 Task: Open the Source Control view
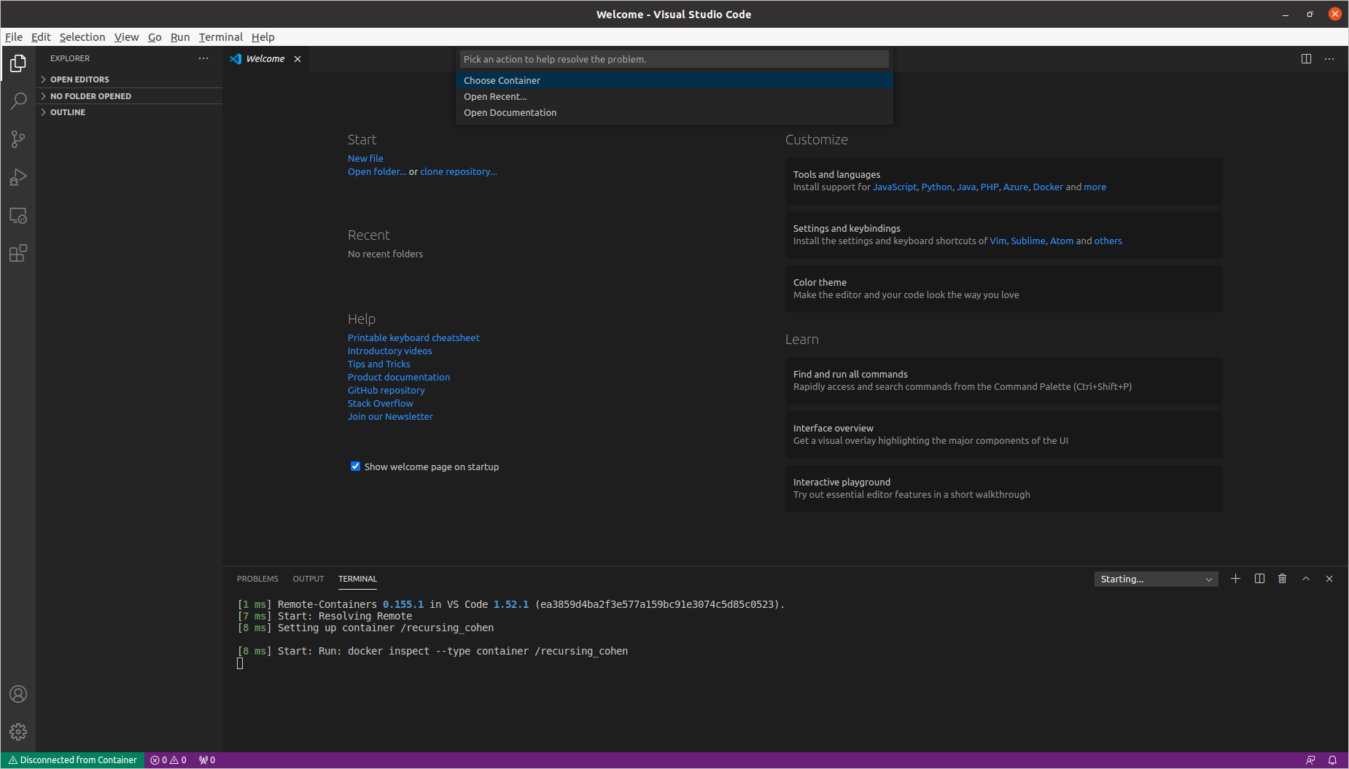18,138
